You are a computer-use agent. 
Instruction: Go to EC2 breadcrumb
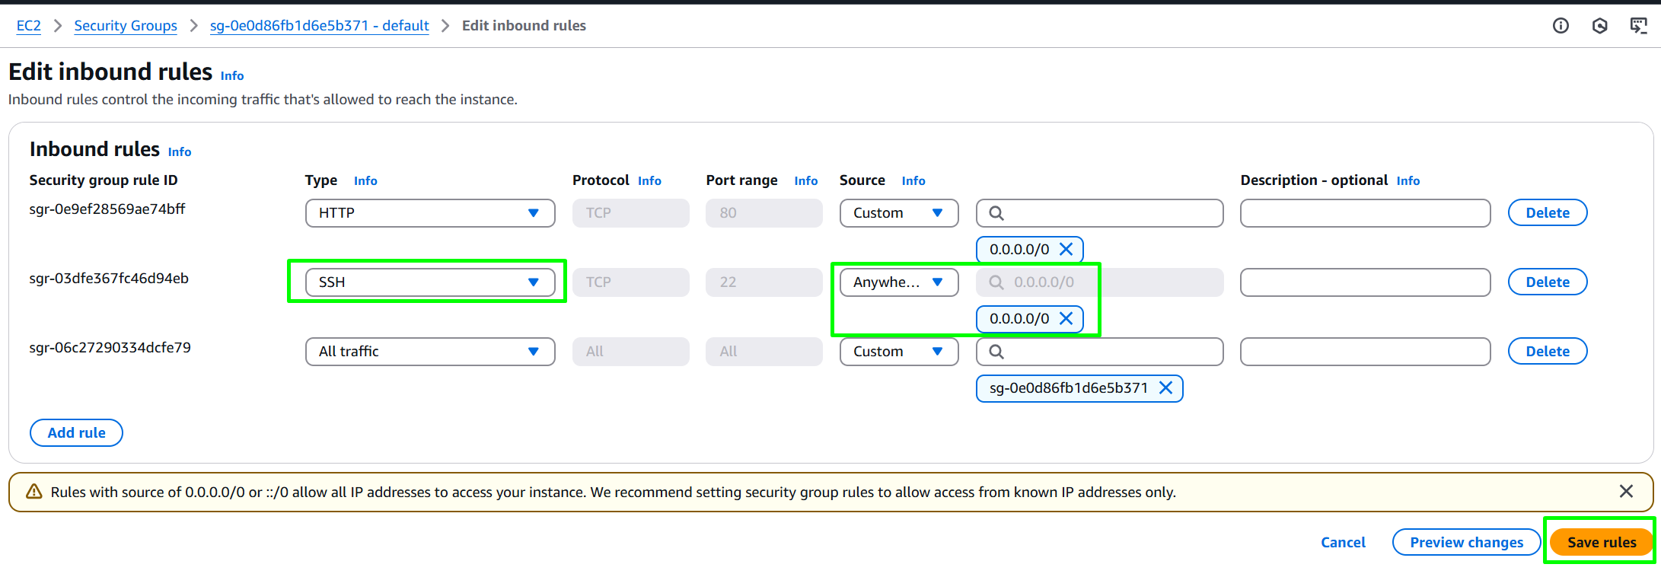(29, 26)
